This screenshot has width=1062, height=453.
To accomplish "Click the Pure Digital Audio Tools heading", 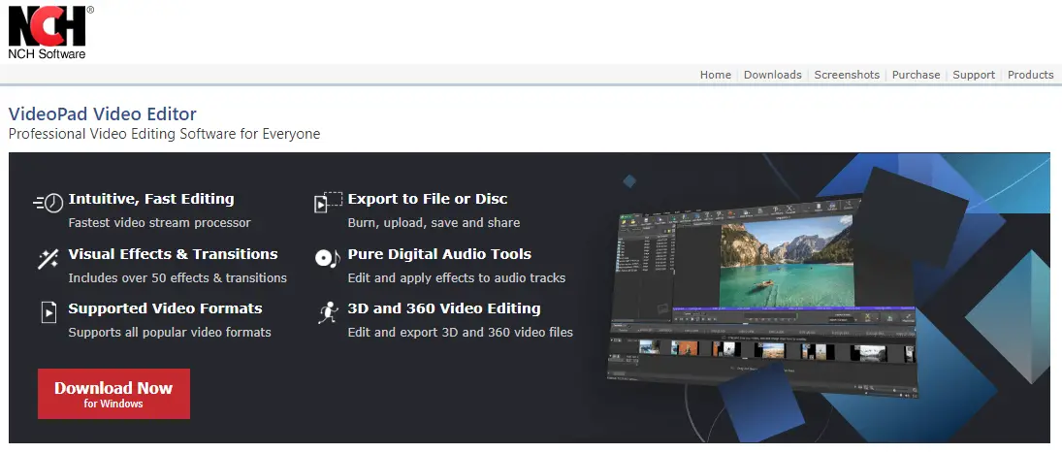I will coord(439,254).
